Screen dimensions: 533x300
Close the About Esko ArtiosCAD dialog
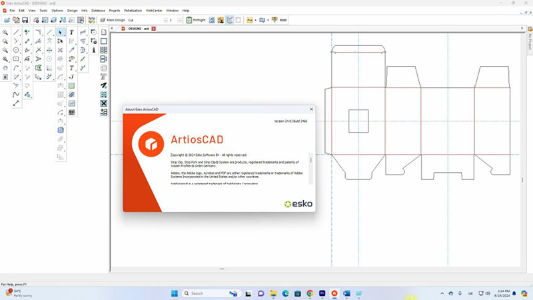click(311, 109)
